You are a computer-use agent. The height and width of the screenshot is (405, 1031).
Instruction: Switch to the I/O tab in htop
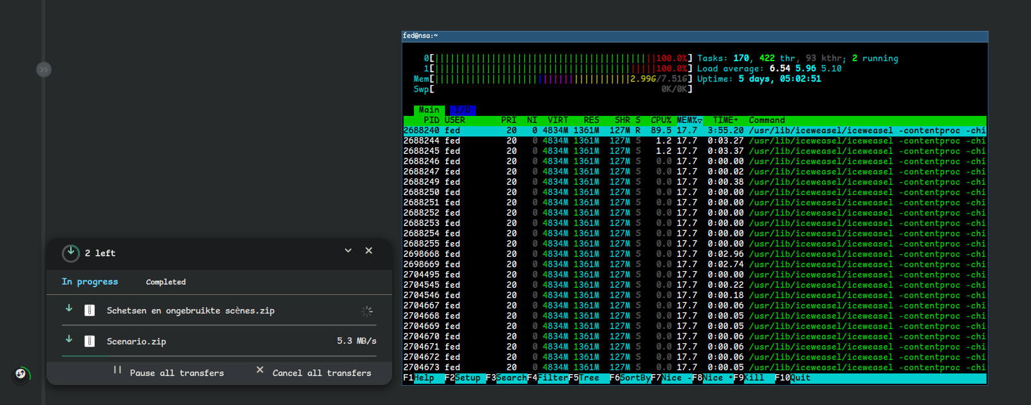tap(462, 110)
